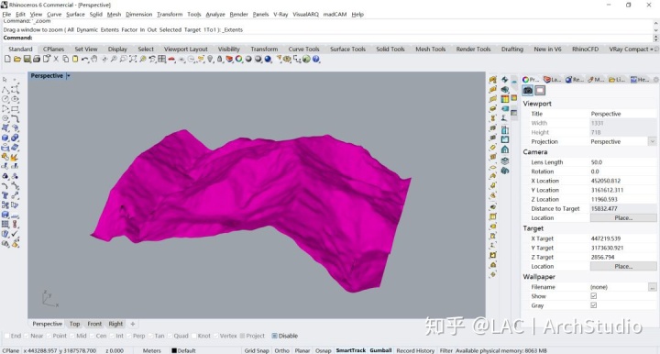Toggle Ortho in status bar
Viewport: 660px width, 354px height.
point(281,350)
